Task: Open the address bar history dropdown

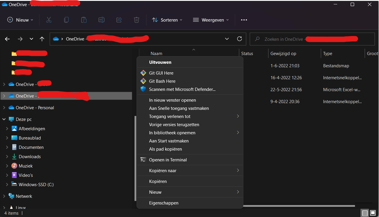Action: tap(227, 39)
